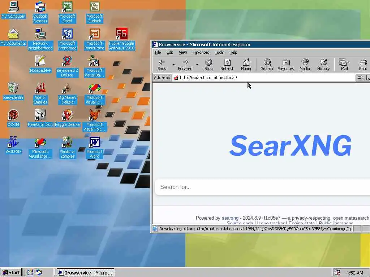Open Notepad++ desktop shortcut
370x277 pixels.
(40, 64)
